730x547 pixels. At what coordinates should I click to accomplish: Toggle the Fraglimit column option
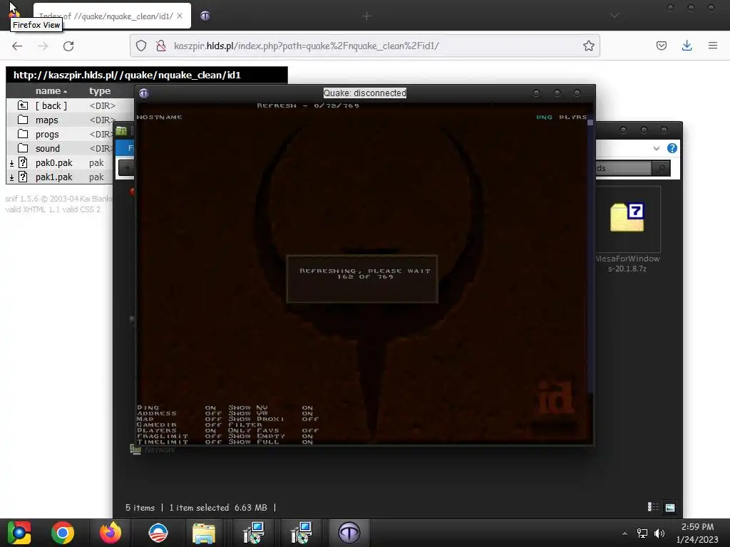click(179, 436)
